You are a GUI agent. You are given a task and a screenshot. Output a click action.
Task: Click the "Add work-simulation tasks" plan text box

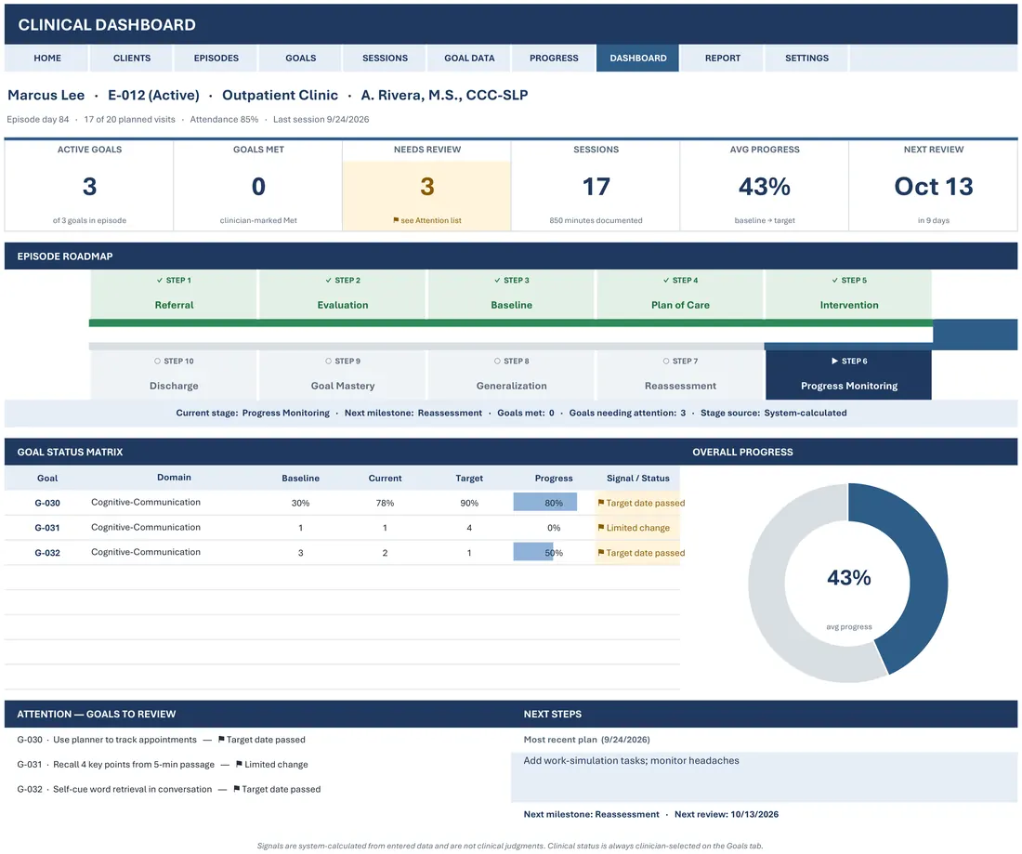[x=764, y=777]
